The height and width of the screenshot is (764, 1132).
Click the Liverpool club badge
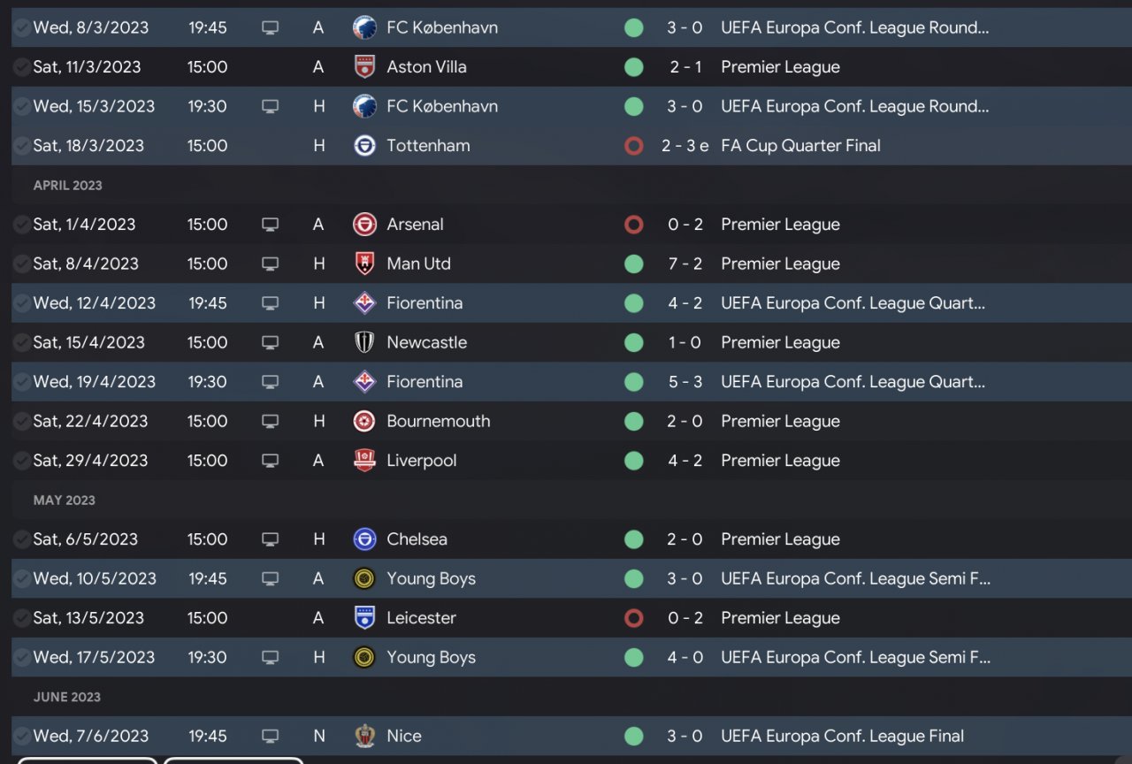[x=363, y=461]
